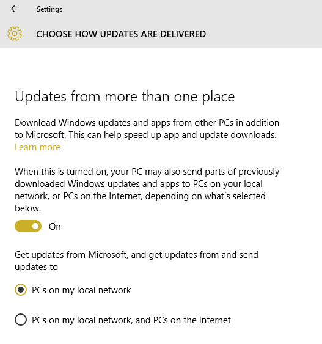Image resolution: width=322 pixels, height=344 pixels.
Task: Turn off the updates delivery toggle
Action: click(28, 226)
